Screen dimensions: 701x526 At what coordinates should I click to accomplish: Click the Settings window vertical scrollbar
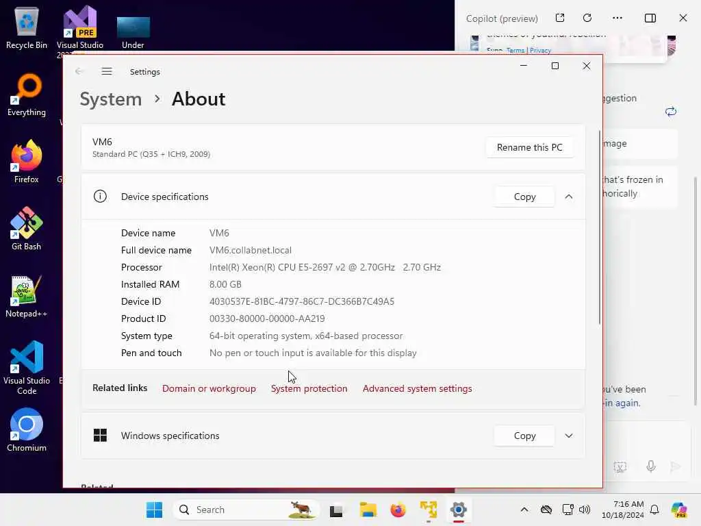click(x=600, y=227)
